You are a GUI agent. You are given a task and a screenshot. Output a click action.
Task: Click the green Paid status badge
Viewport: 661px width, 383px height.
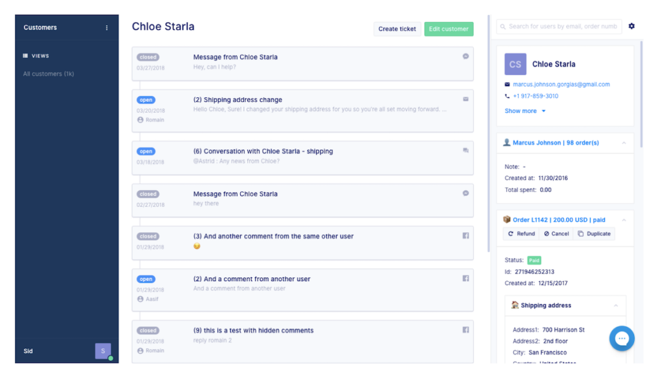(534, 260)
